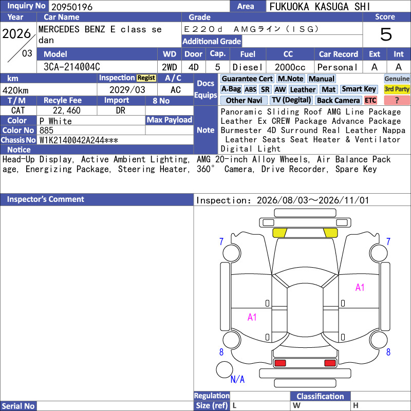Click the drive value 2WD

click(x=170, y=67)
